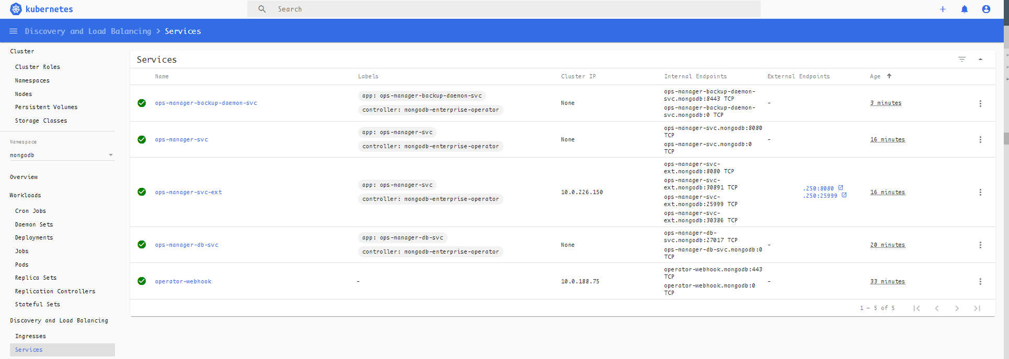Open actions menu for ops-manager-svc row
The height and width of the screenshot is (359, 1009).
click(980, 140)
